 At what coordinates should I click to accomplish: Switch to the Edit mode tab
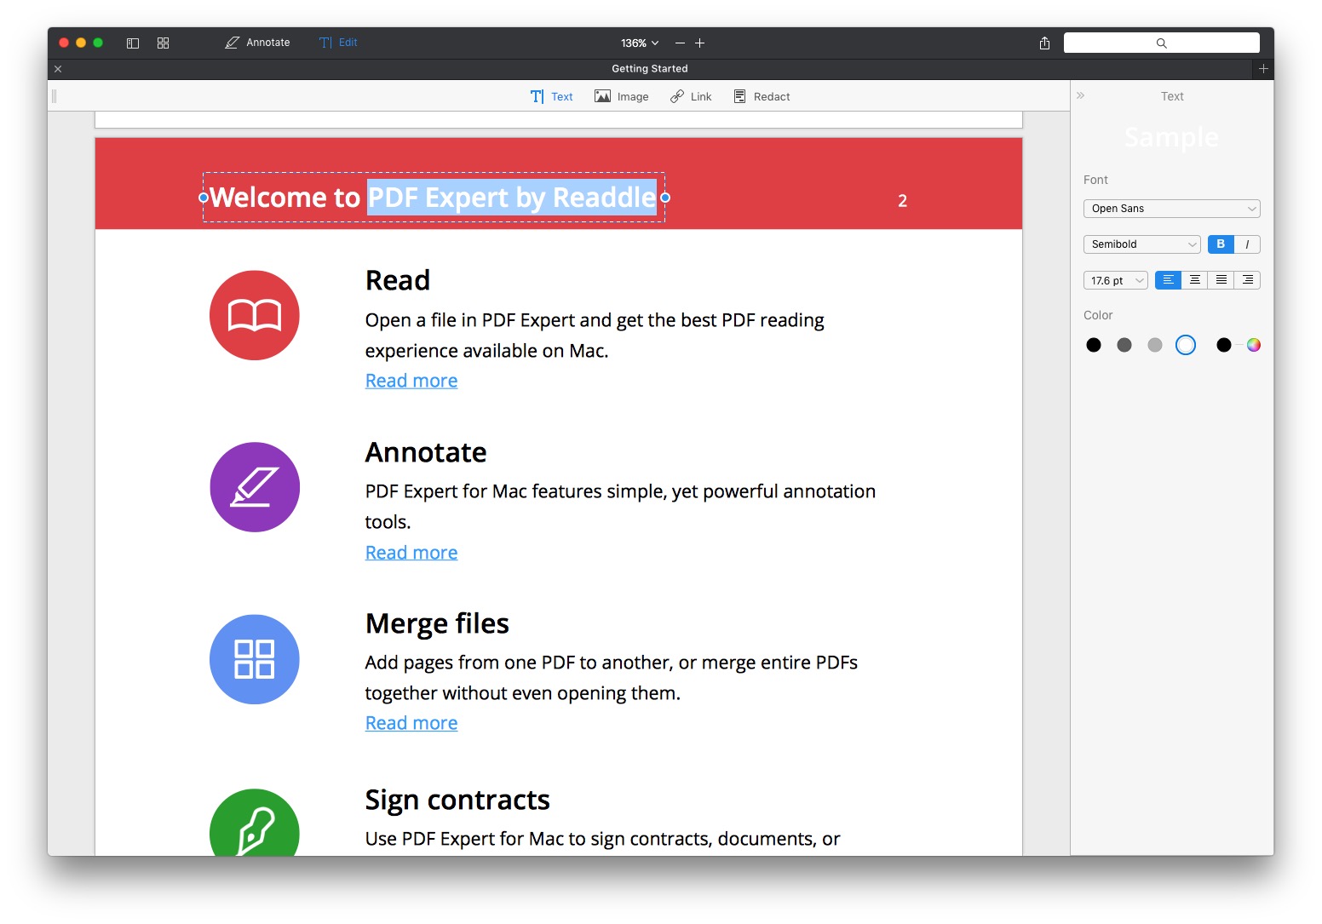pyautogui.click(x=338, y=42)
